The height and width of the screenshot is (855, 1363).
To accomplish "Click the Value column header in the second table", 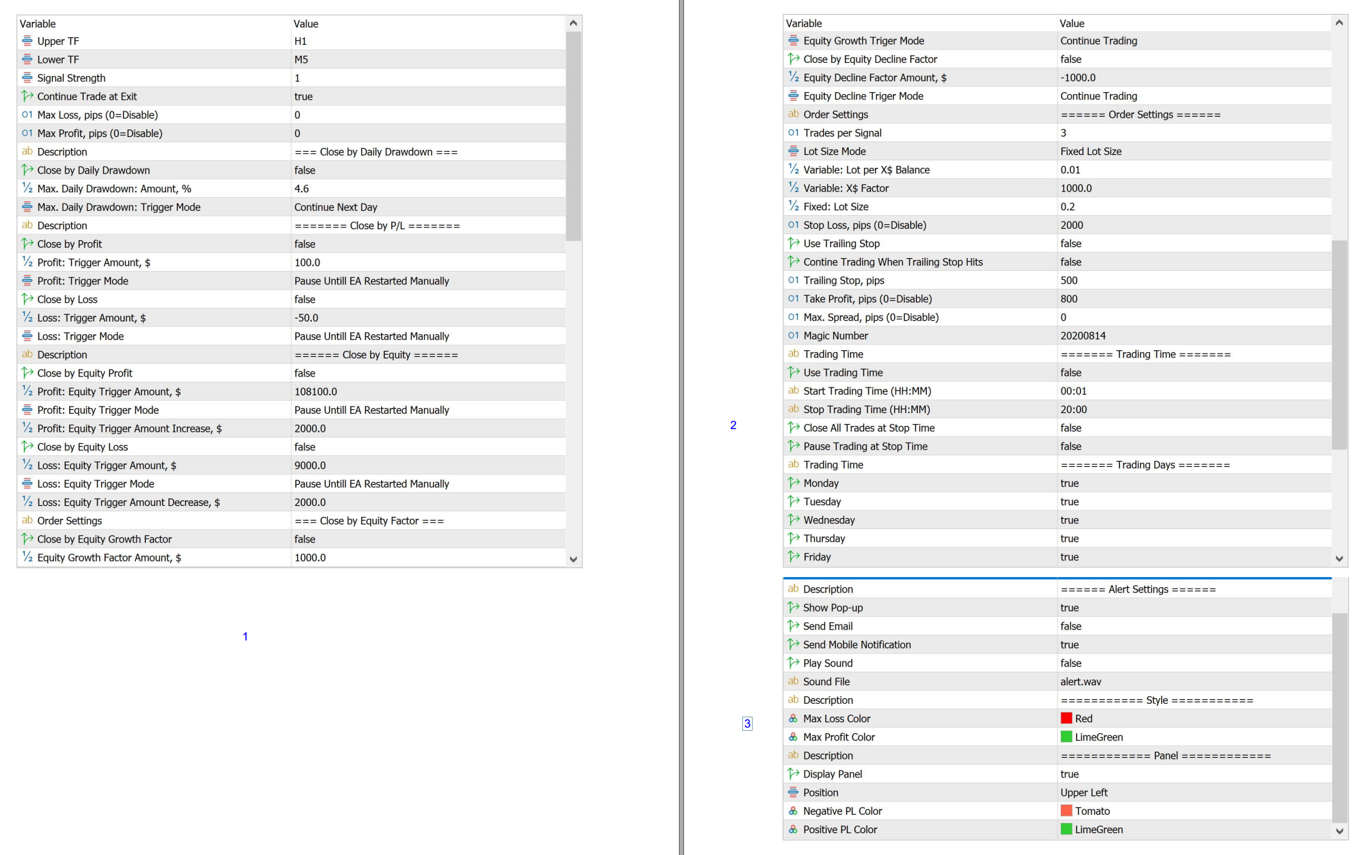I will tap(1072, 23).
